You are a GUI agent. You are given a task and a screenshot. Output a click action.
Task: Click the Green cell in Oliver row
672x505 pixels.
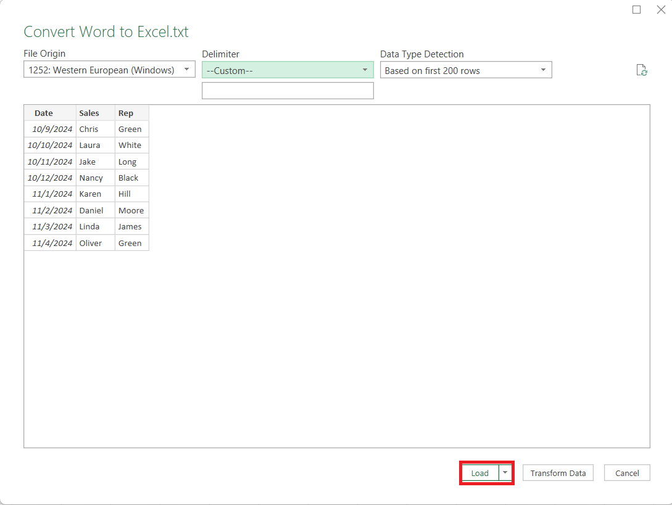click(x=132, y=243)
